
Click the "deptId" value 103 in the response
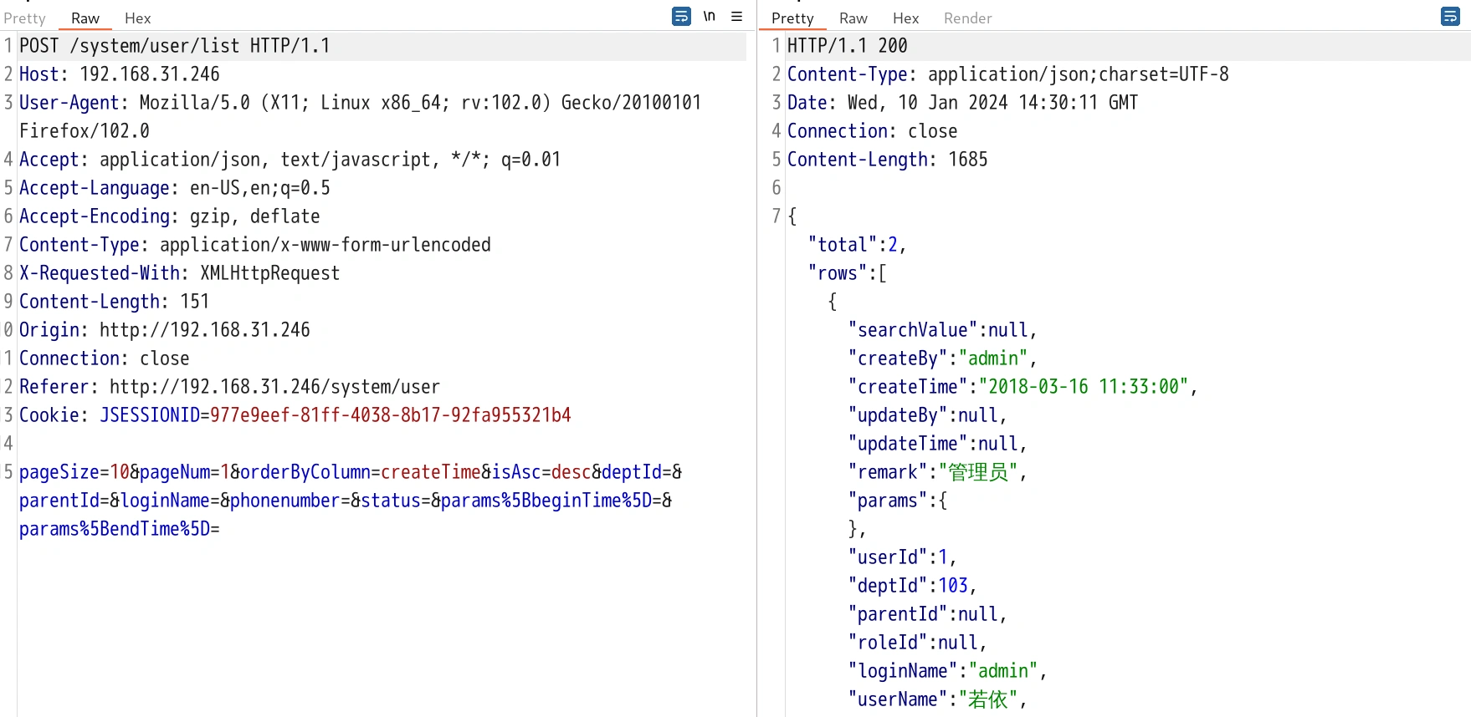point(952,586)
